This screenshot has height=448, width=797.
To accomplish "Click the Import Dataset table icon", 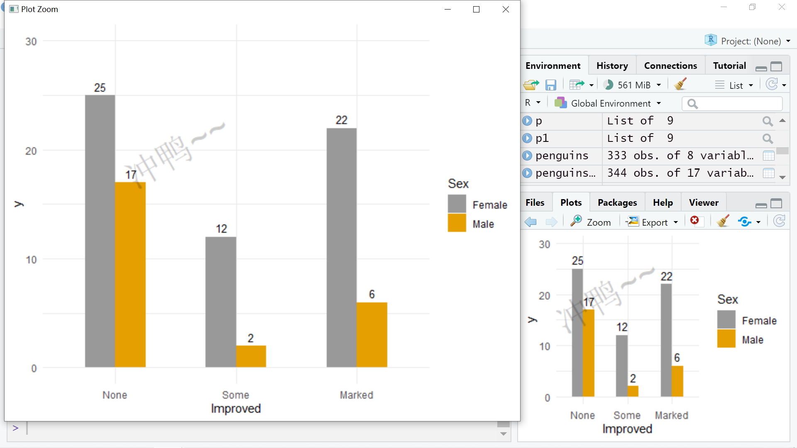I will point(576,85).
